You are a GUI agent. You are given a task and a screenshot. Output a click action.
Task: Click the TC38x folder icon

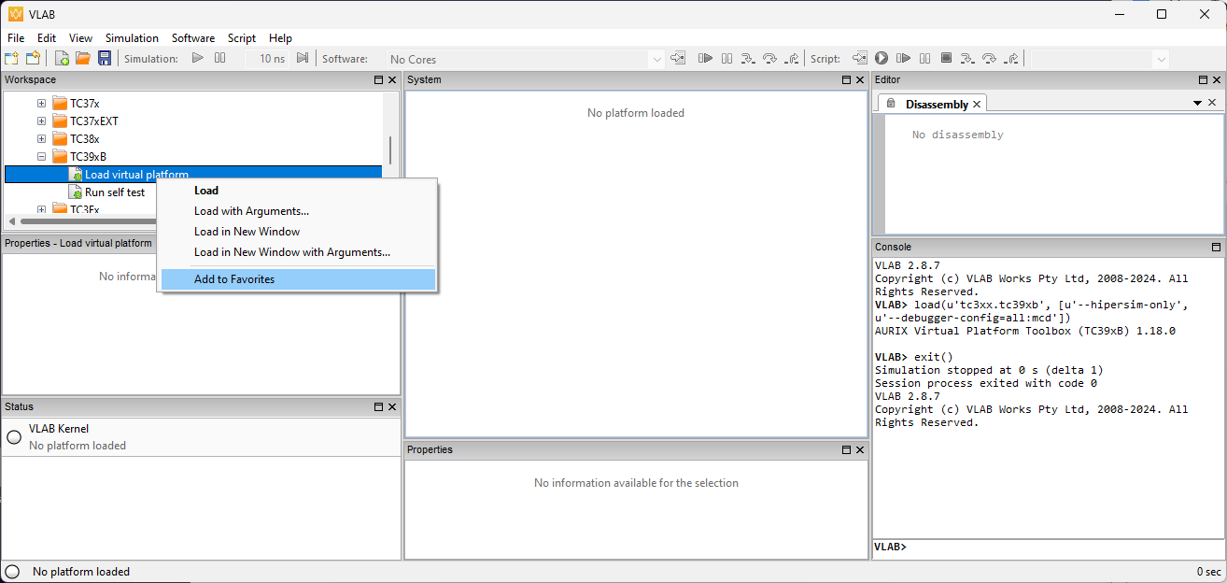tap(60, 138)
